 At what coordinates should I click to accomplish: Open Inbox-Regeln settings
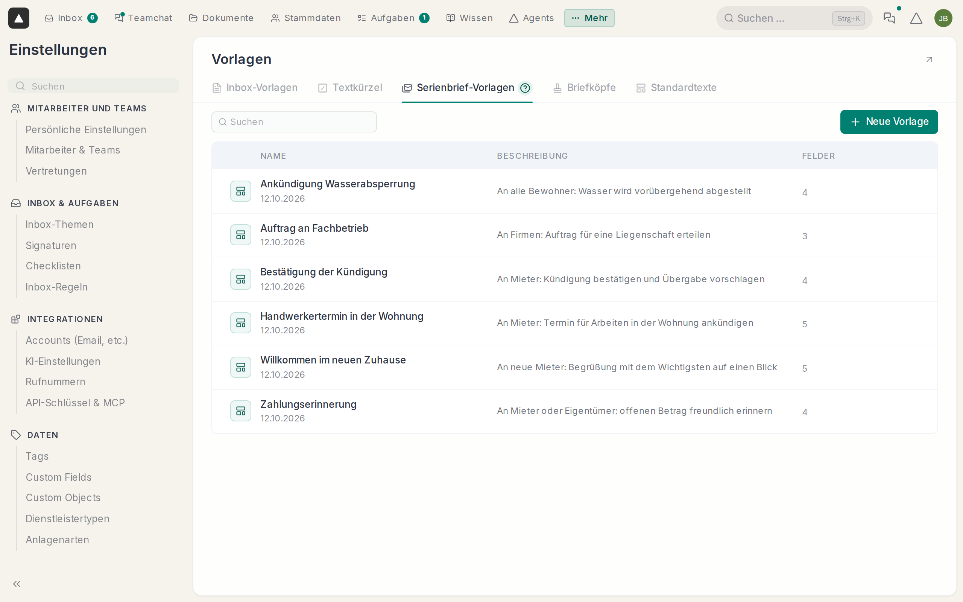pos(56,287)
